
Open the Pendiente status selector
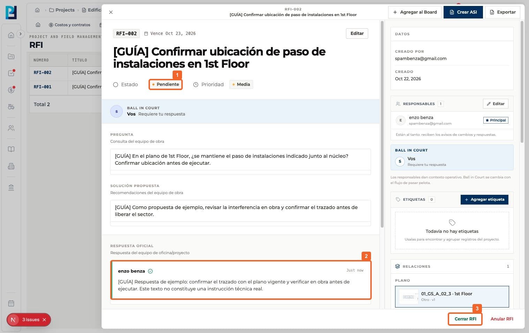166,84
